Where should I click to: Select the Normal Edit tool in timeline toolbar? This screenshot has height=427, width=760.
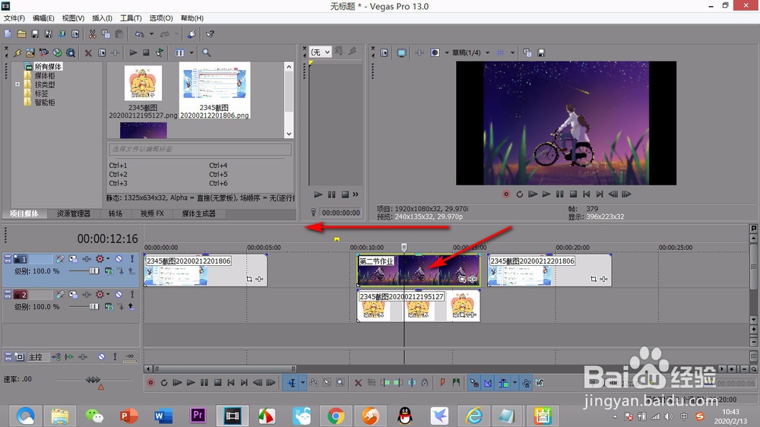tap(291, 383)
